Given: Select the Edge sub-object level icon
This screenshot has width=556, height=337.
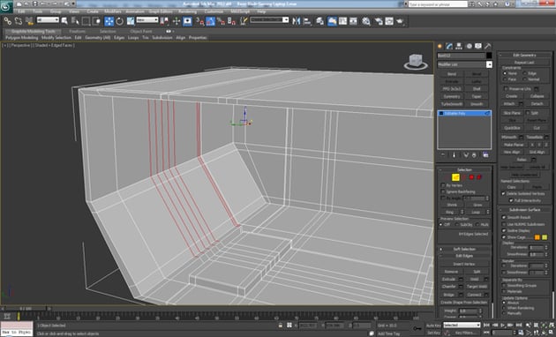Looking at the screenshot, I should (455, 176).
